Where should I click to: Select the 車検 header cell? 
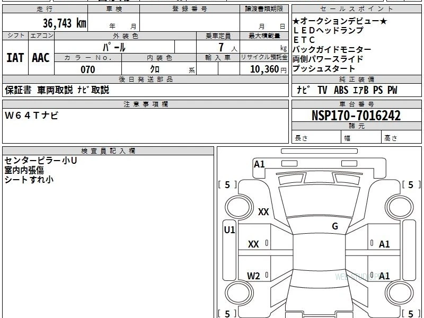pos(114,9)
